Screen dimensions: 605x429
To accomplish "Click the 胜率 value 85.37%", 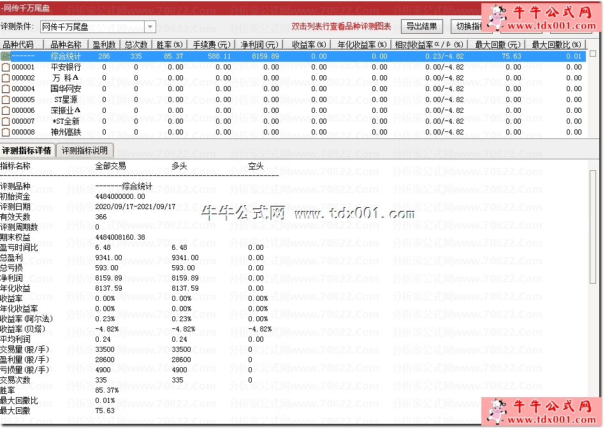I will point(107,390).
